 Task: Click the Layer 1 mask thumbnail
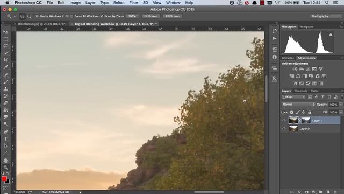(306, 120)
